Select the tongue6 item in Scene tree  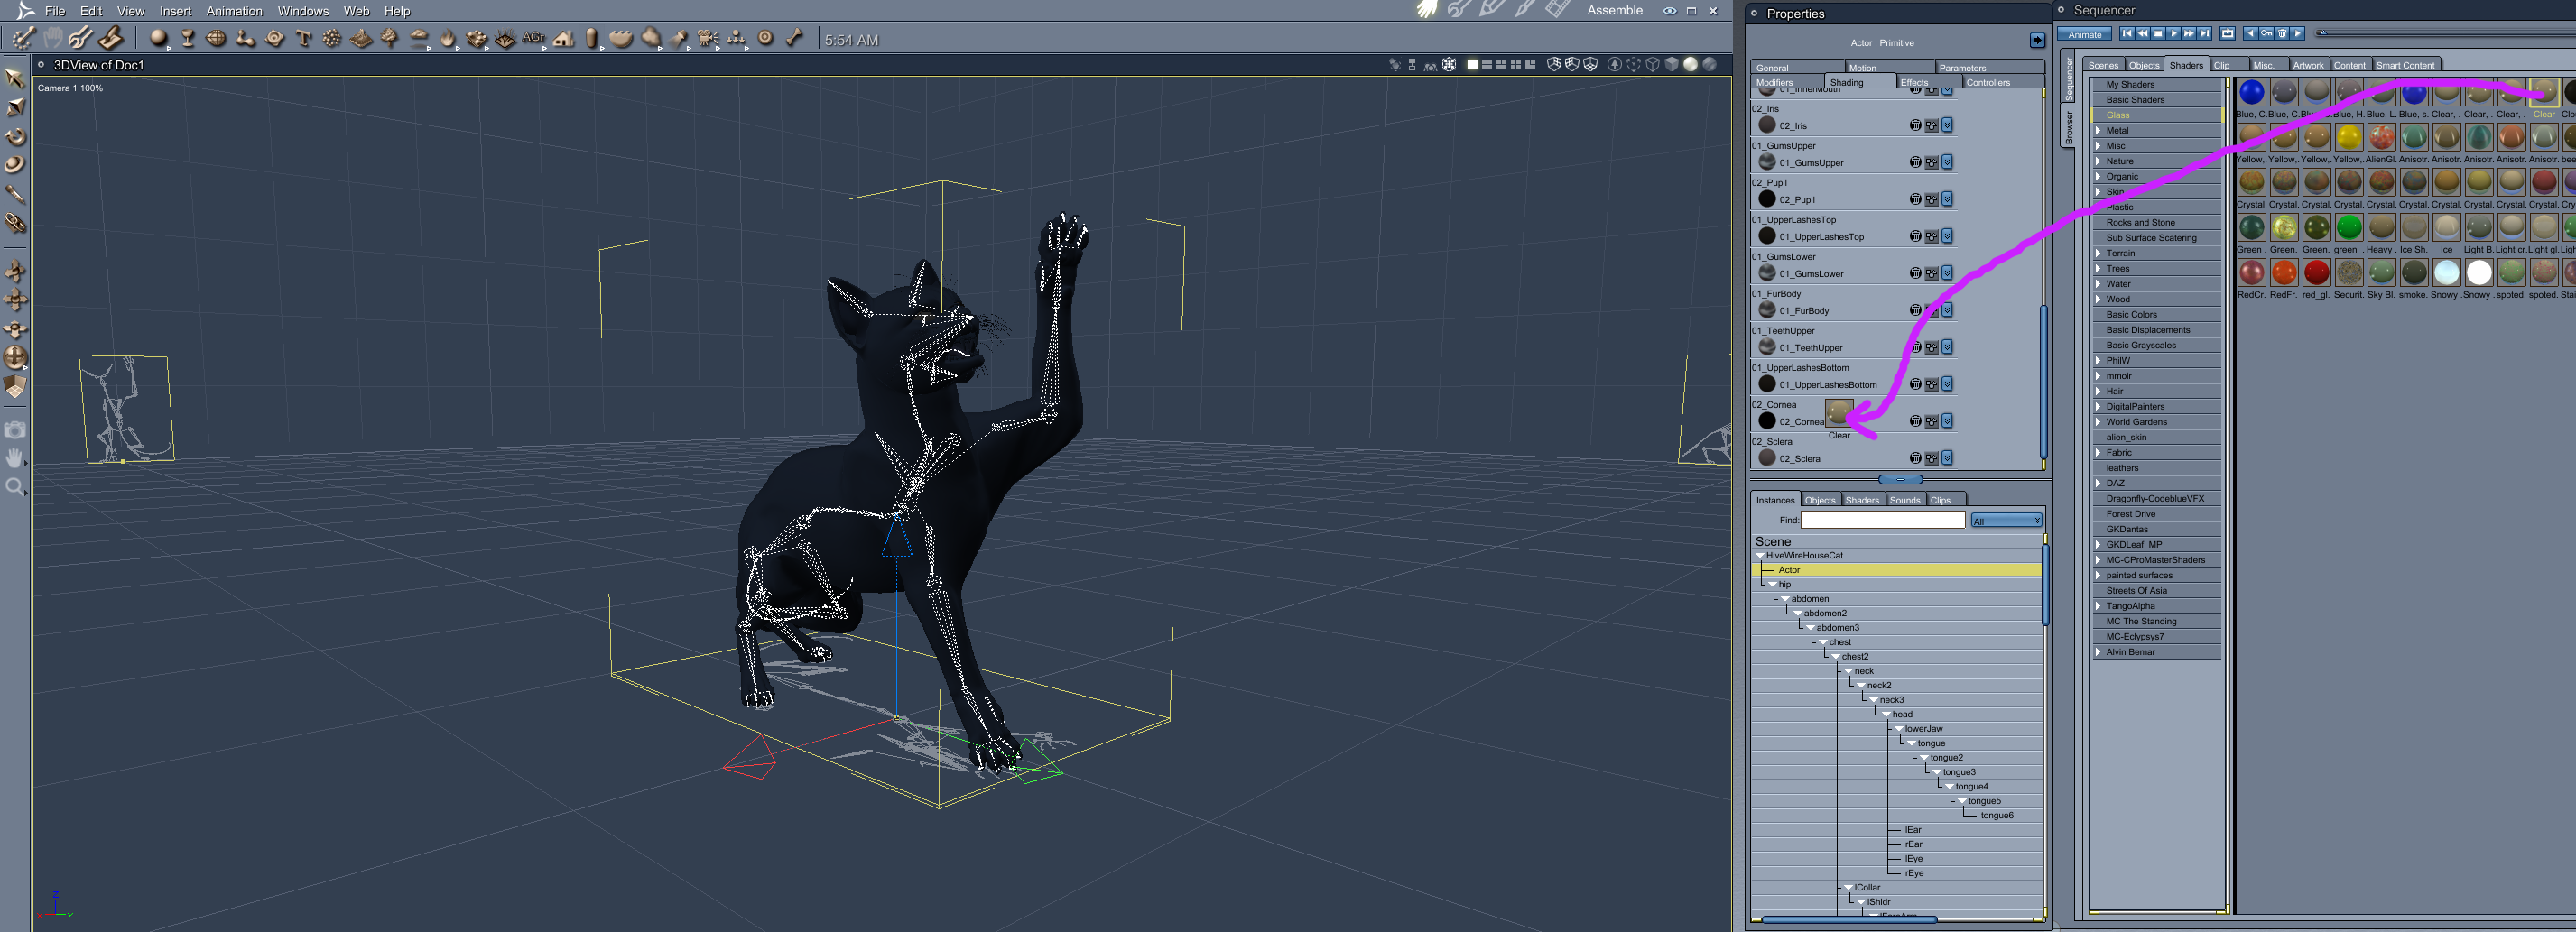1997,816
